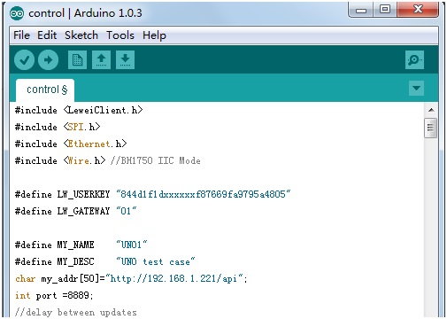
Task: Click the my_addr URL string
Action: (174, 278)
